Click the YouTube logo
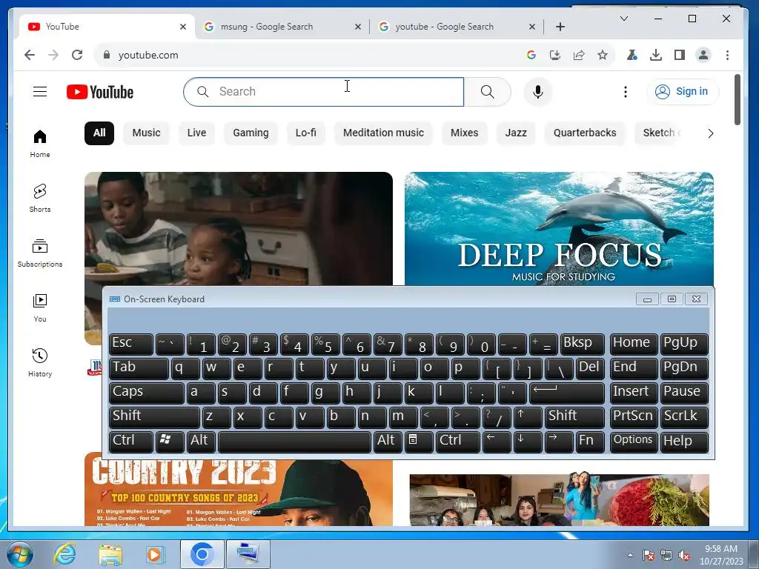 (x=100, y=92)
